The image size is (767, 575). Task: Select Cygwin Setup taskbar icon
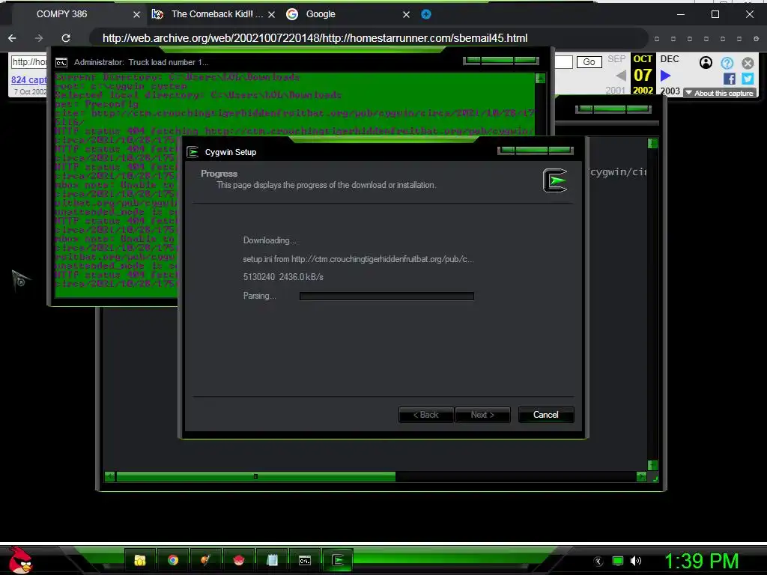[338, 560]
